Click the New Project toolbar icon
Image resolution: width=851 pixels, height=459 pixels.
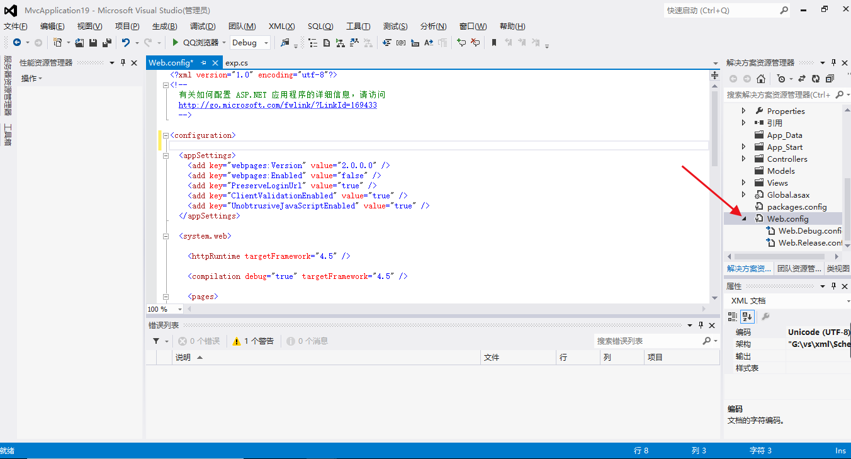point(57,43)
